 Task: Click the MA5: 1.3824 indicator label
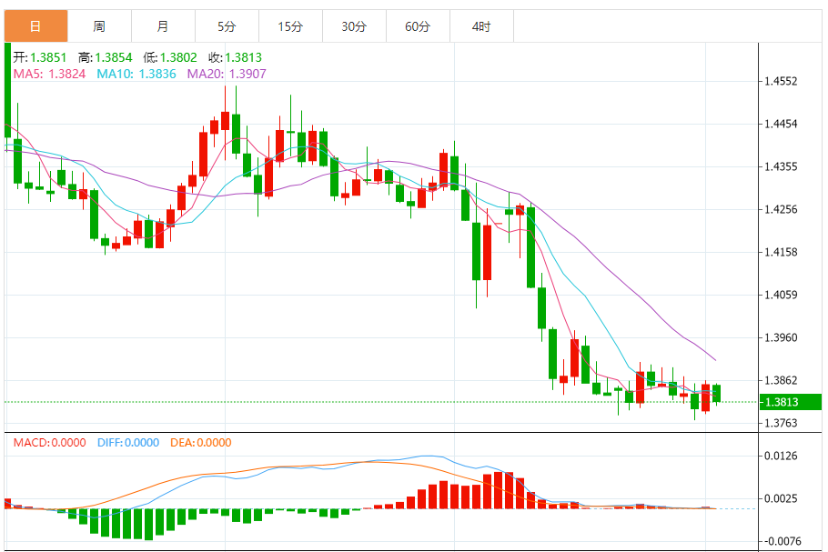[50, 74]
